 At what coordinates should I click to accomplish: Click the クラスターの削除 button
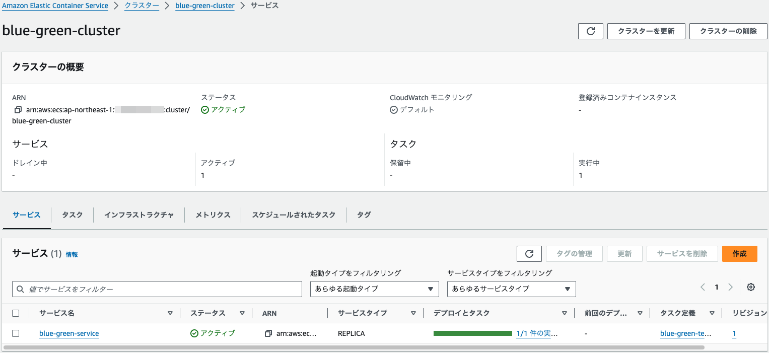click(x=728, y=31)
